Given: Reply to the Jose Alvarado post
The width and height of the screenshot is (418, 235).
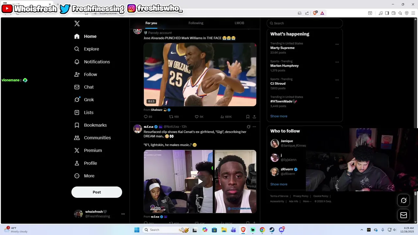Looking at the screenshot, I should point(148,117).
